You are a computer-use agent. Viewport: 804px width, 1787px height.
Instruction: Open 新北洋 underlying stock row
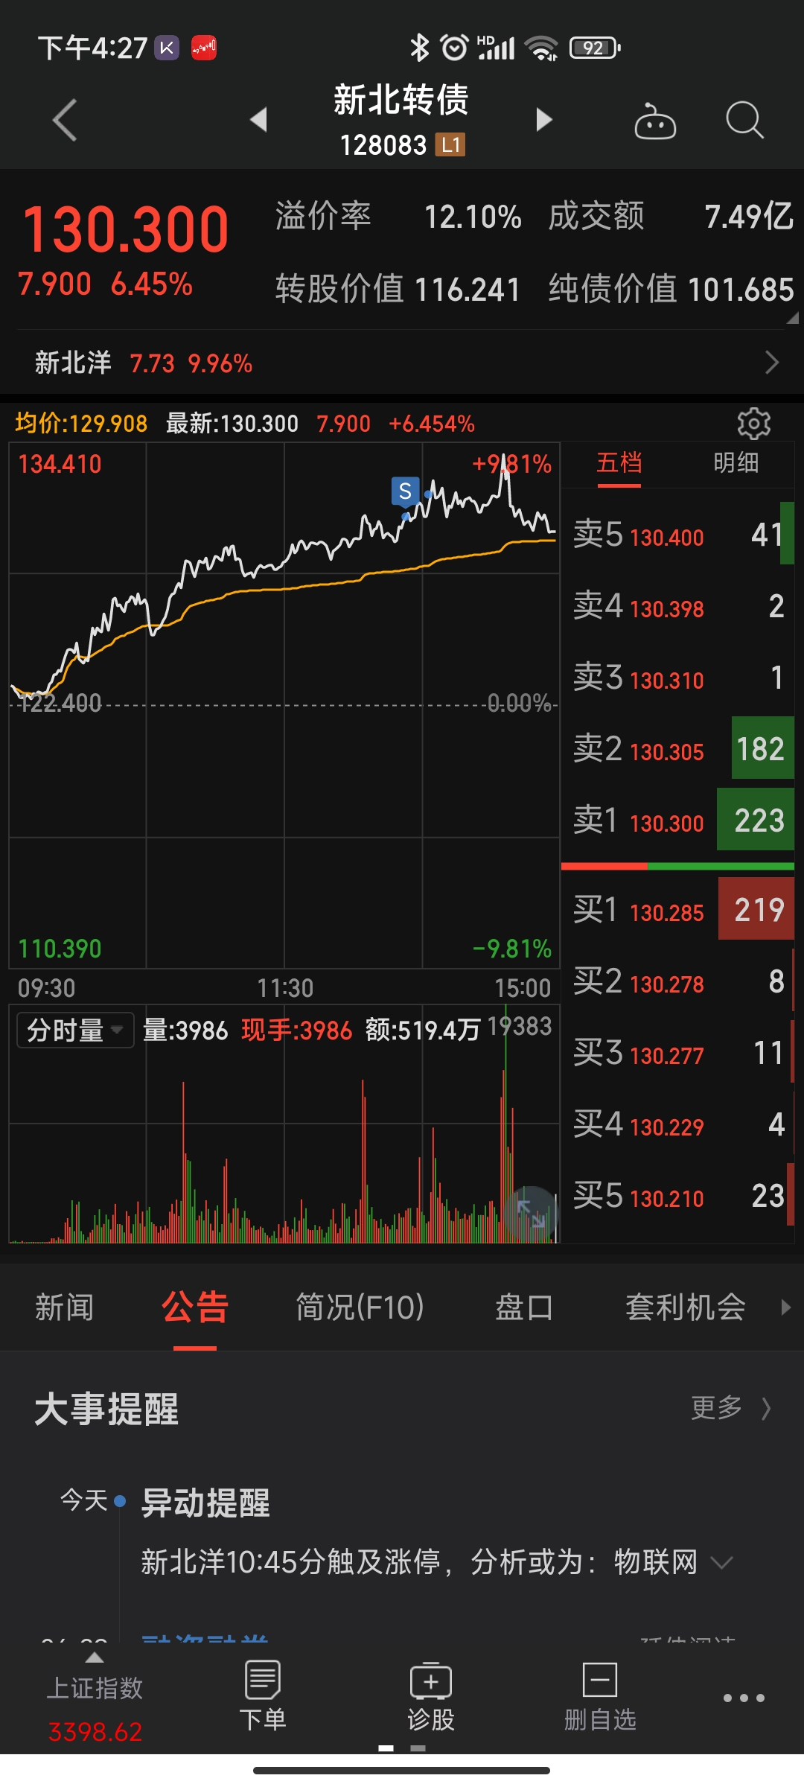[402, 363]
